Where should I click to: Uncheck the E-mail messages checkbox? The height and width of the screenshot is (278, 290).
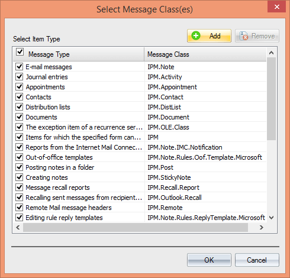coord(19,67)
